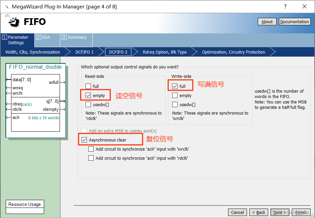Uncheck the Read-side empty signal
Viewport: 315px width, 218px height.
[x=88, y=95]
